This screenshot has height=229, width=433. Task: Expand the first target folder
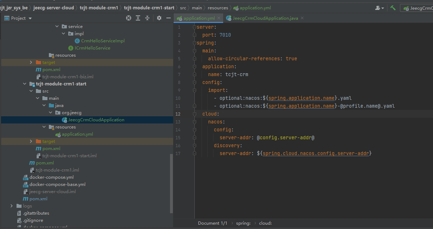click(31, 62)
